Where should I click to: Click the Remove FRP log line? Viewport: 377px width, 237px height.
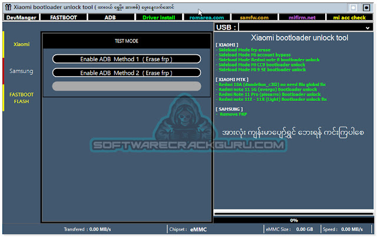(x=232, y=114)
